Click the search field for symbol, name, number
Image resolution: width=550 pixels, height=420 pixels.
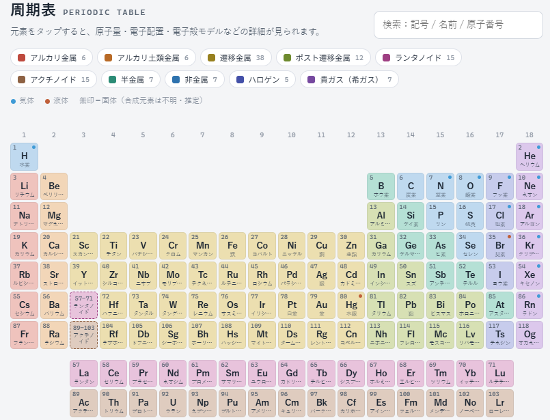pos(458,25)
